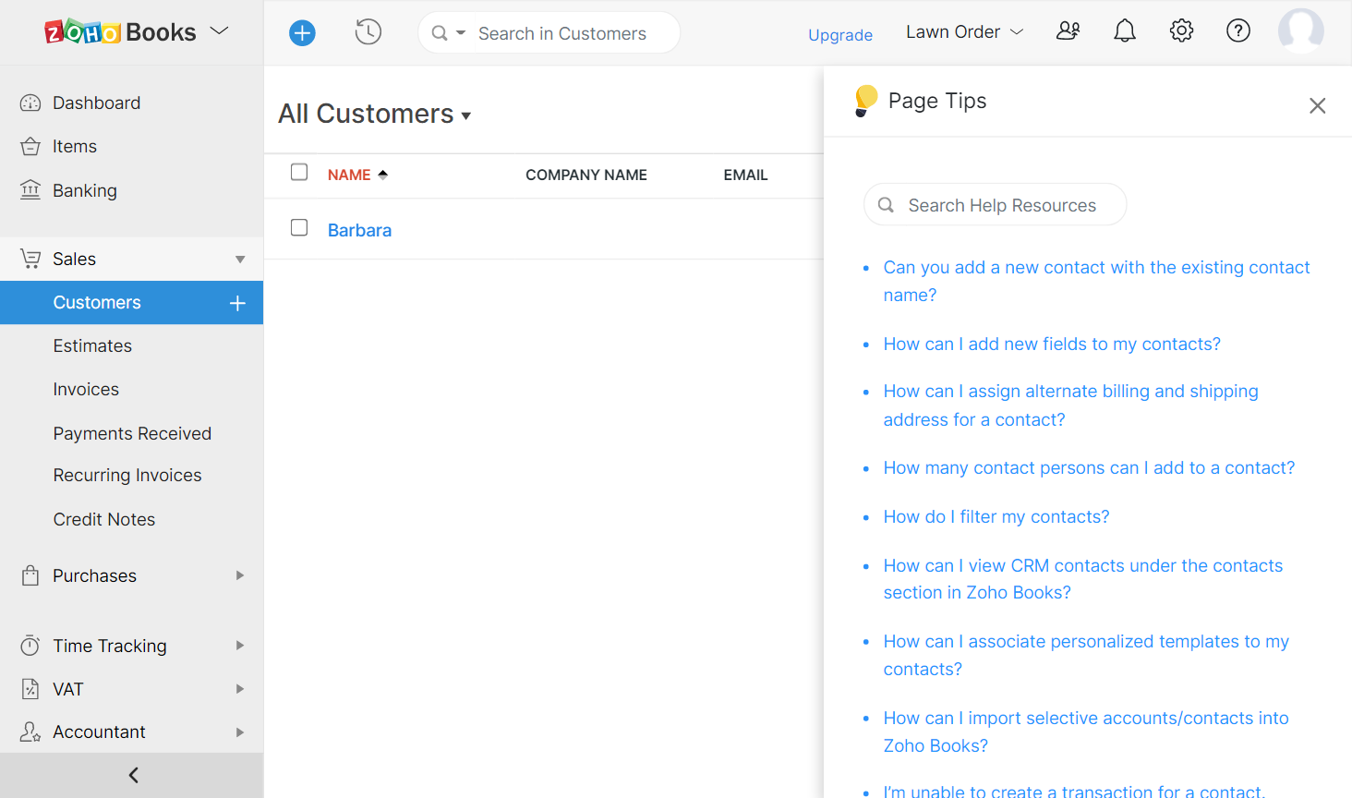Open the All Customers view dropdown

tap(375, 115)
